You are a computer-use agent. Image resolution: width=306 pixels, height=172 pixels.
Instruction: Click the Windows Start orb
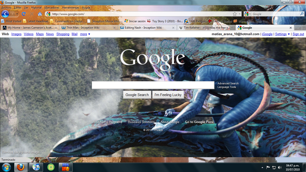(6, 167)
